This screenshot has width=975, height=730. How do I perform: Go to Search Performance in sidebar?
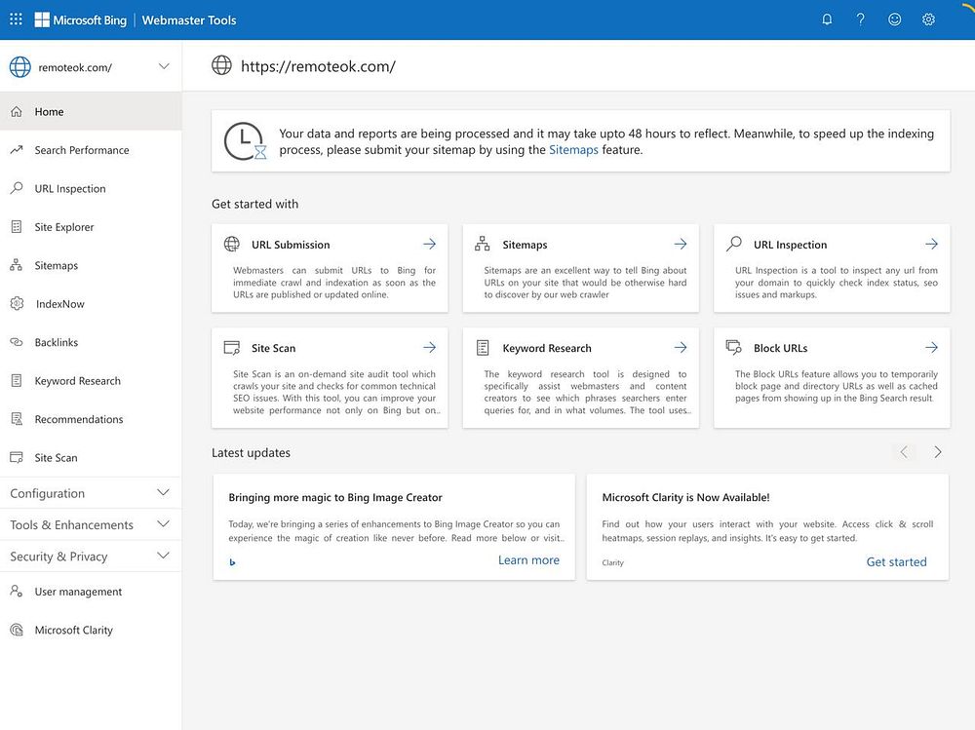click(91, 150)
